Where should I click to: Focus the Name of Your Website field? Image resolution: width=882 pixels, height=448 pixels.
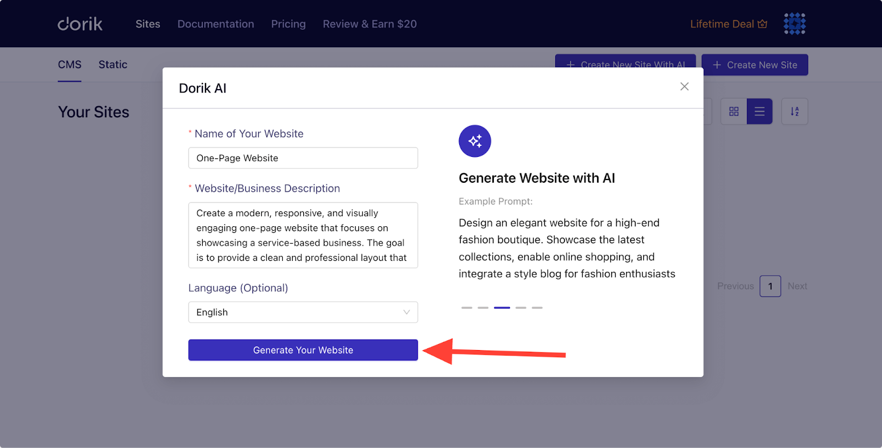pyautogui.click(x=303, y=158)
